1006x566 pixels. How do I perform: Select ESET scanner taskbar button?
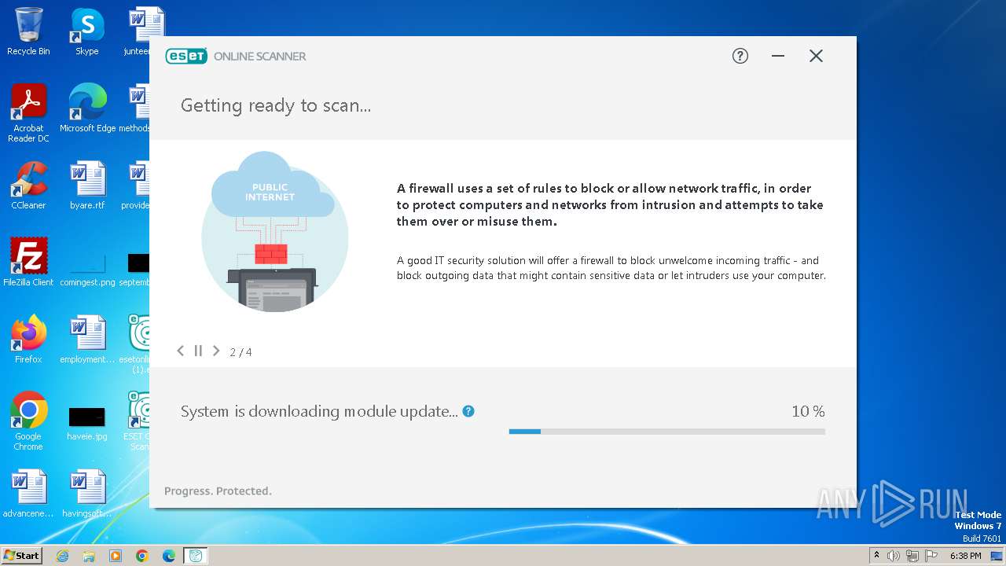(196, 556)
